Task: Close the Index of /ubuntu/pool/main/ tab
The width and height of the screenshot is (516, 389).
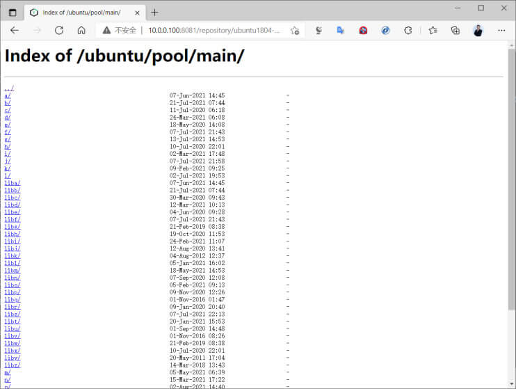Action: (137, 13)
